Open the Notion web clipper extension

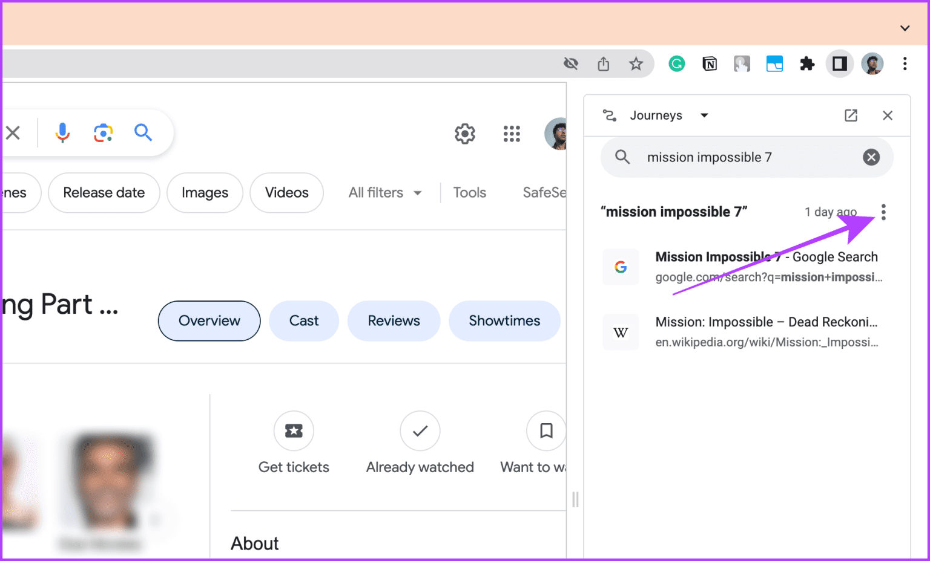click(710, 63)
